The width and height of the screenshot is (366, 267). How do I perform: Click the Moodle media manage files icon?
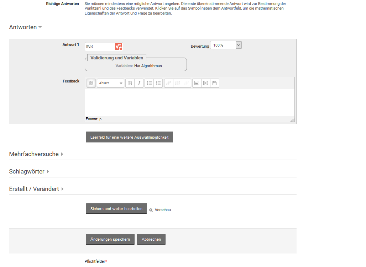[214, 83]
